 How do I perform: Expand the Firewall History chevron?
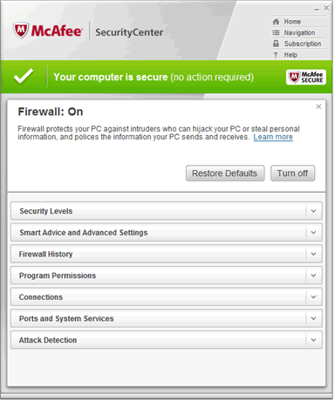[x=313, y=254]
